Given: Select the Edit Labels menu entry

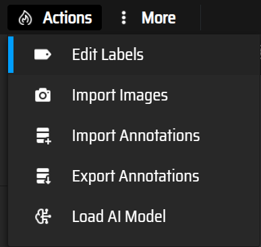Looking at the screenshot, I should tap(134, 55).
